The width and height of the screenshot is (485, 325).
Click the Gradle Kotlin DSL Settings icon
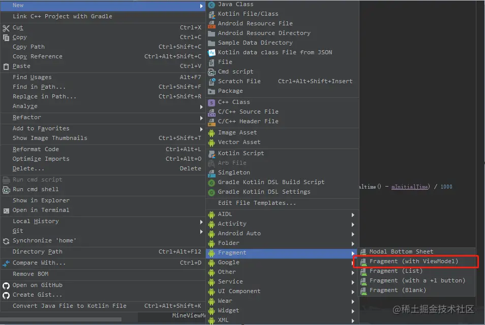point(211,192)
